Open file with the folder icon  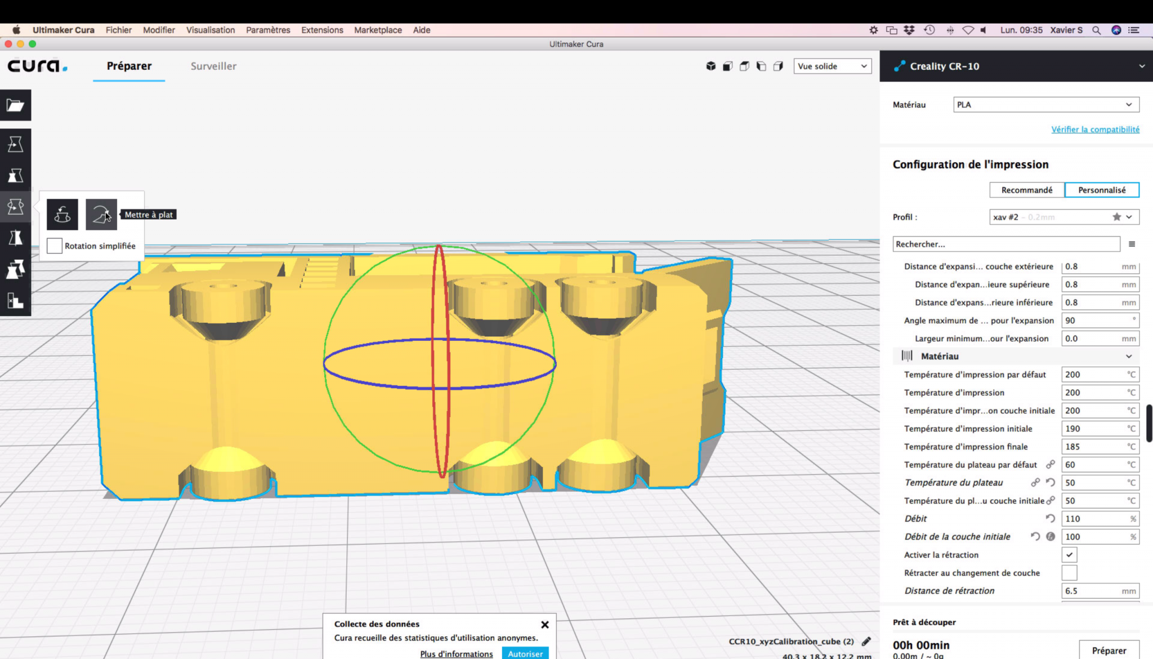[15, 105]
